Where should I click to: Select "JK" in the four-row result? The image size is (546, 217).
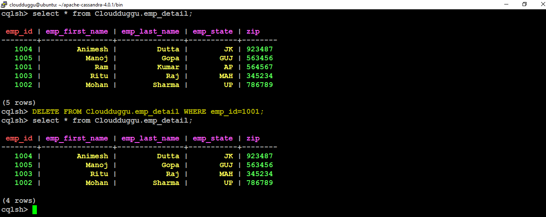[x=228, y=156]
